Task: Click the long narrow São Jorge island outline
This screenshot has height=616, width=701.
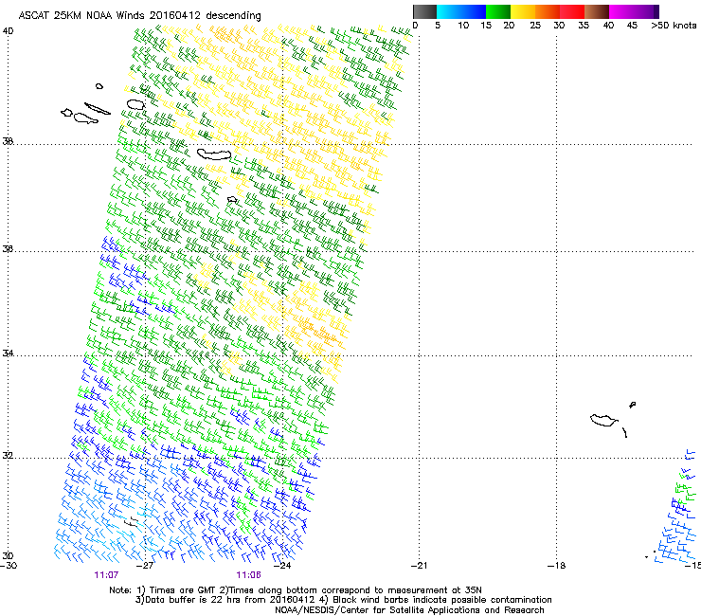Action: (x=98, y=109)
